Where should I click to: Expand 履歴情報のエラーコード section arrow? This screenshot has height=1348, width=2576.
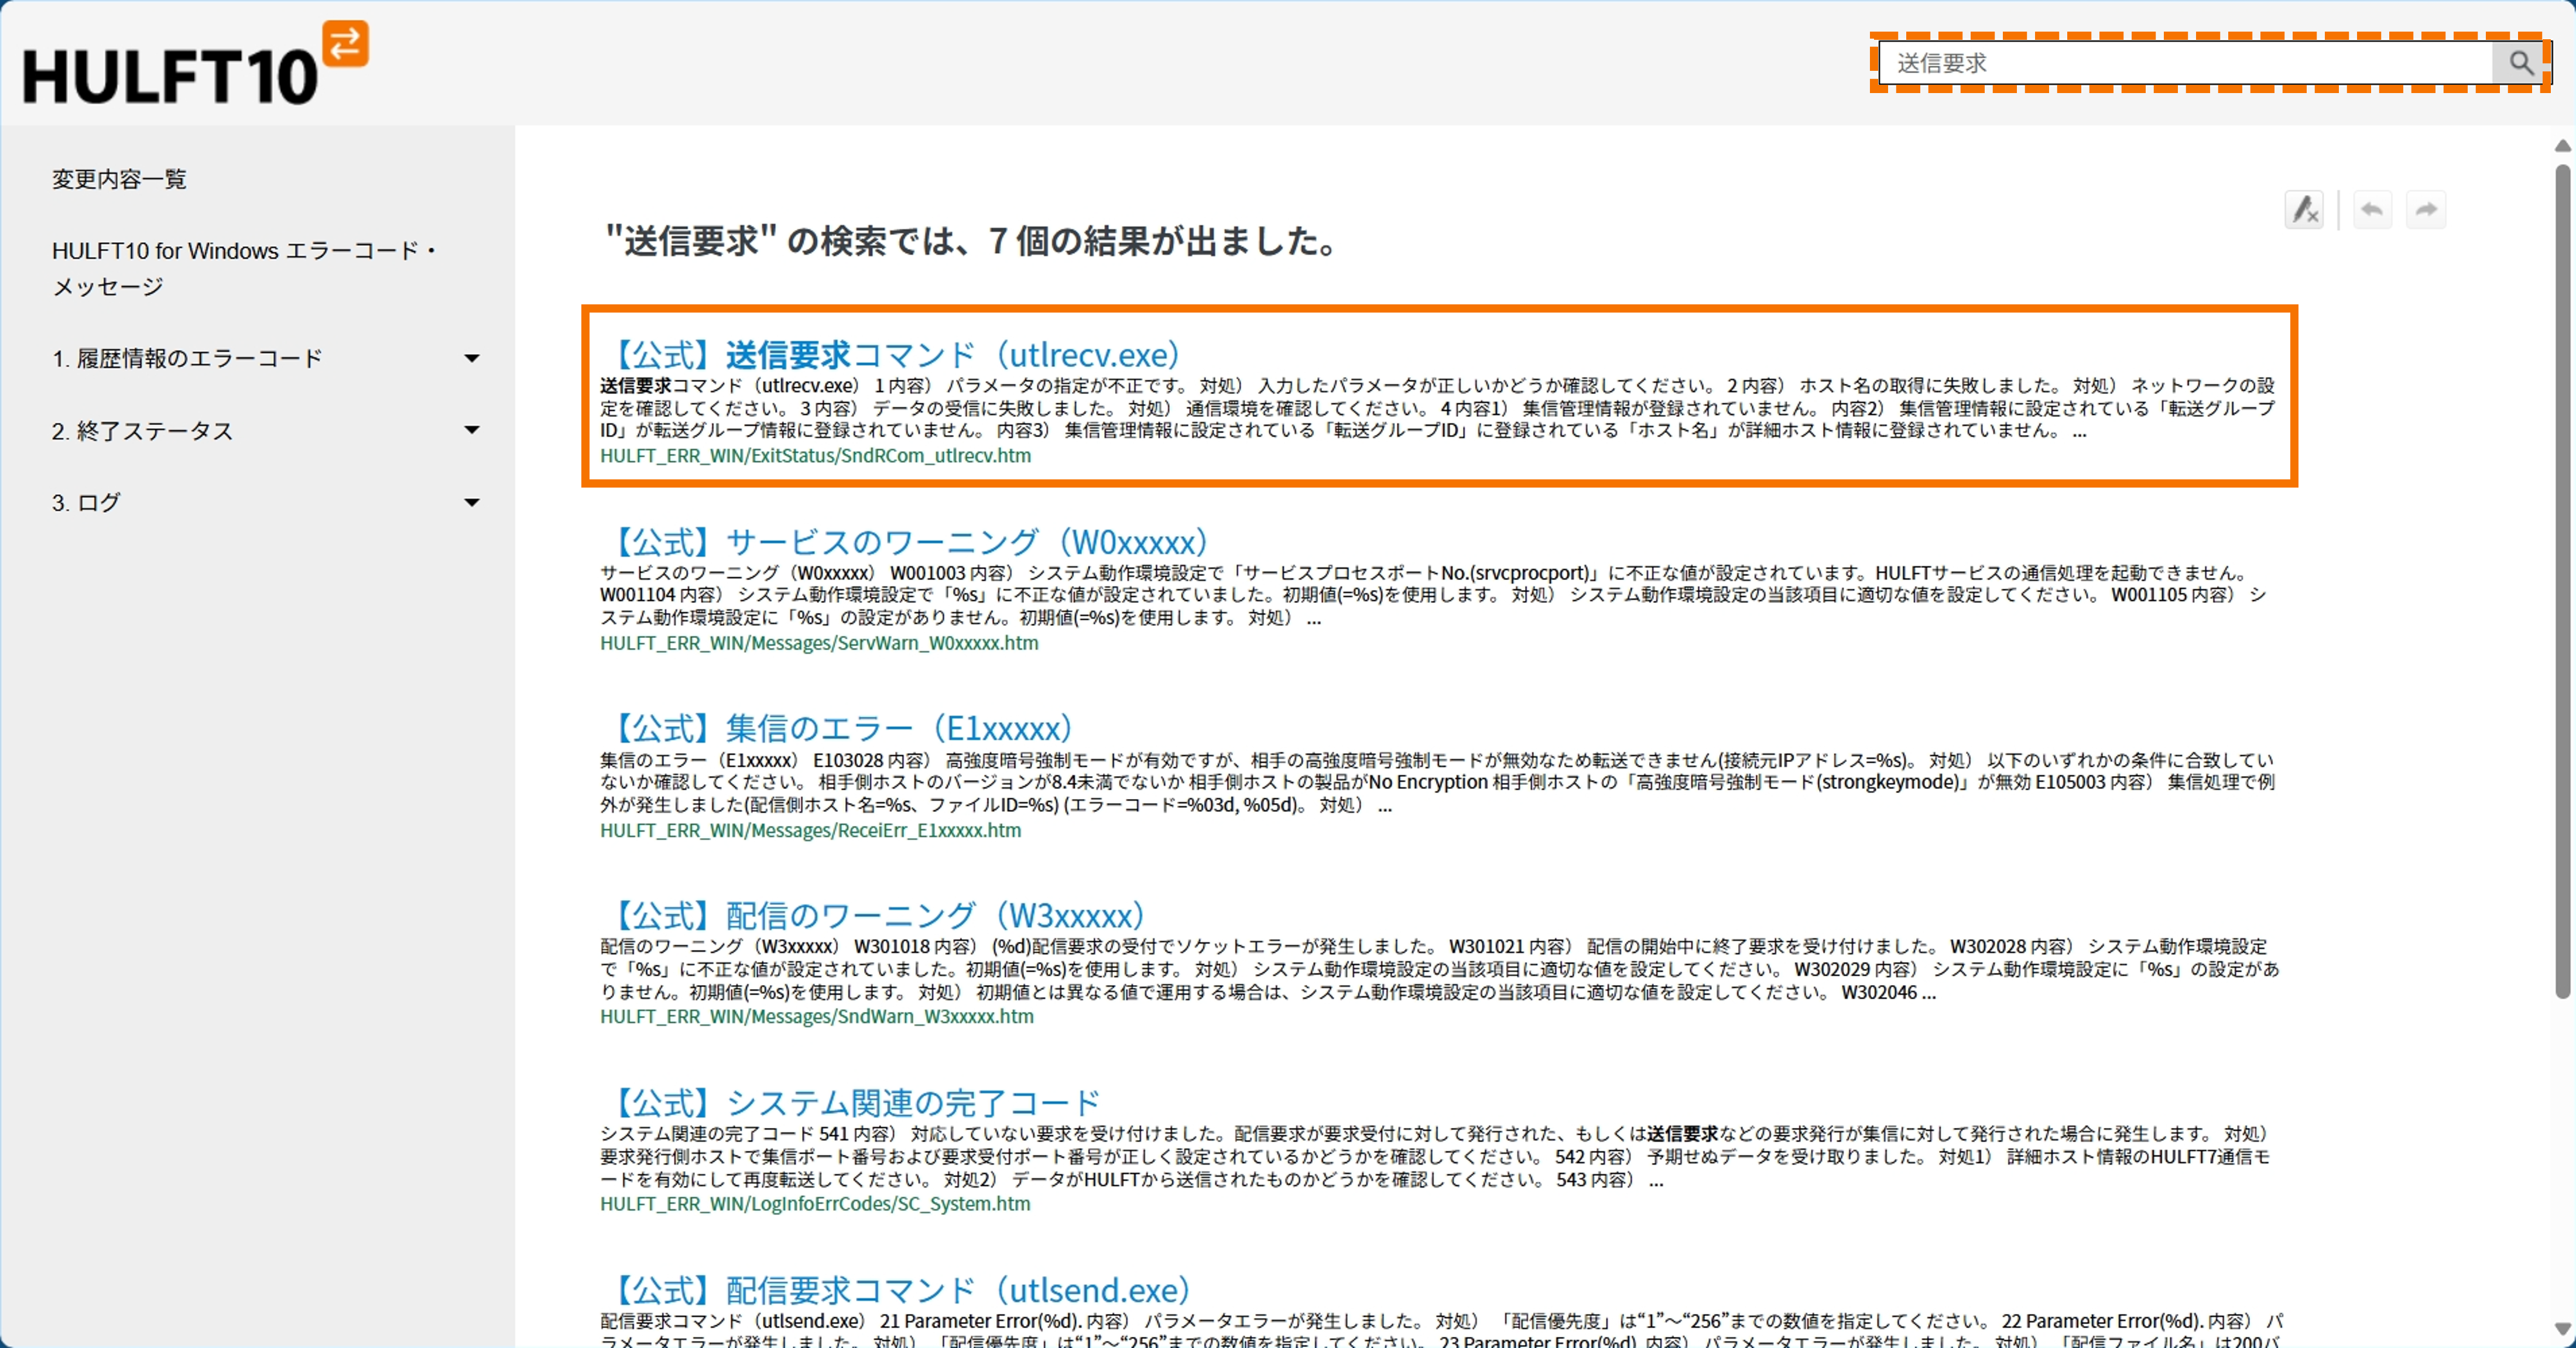coord(472,358)
